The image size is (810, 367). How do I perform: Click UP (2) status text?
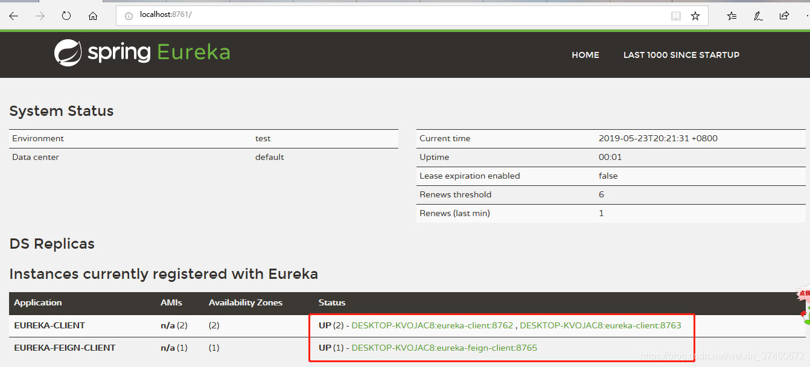click(x=331, y=325)
